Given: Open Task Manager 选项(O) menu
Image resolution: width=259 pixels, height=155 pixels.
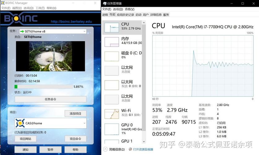Looking at the screenshot, I should (118, 9).
